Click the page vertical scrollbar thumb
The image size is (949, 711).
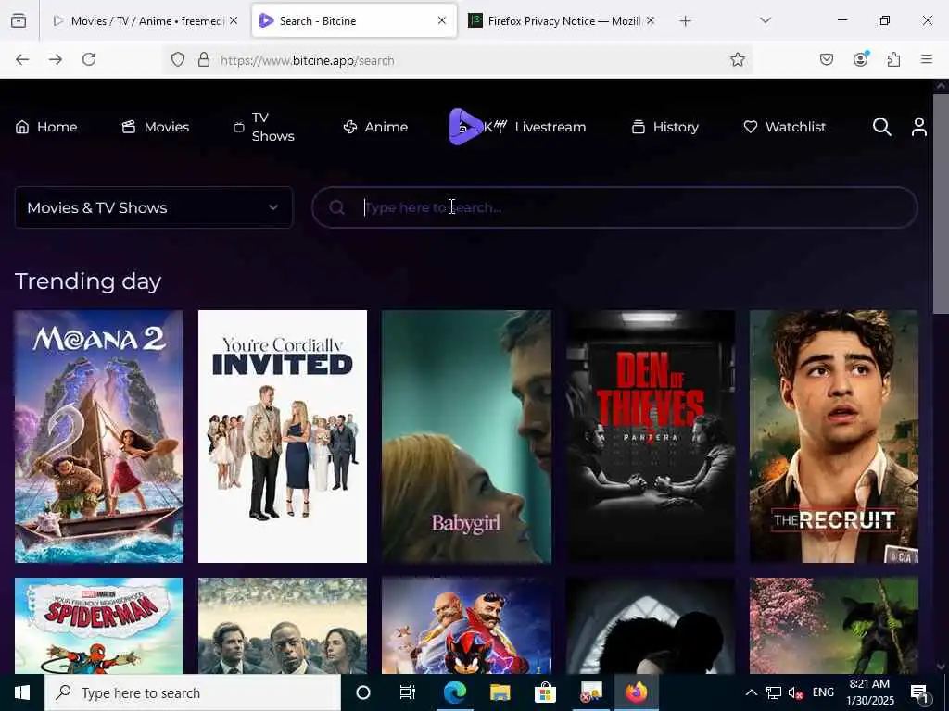click(x=941, y=204)
